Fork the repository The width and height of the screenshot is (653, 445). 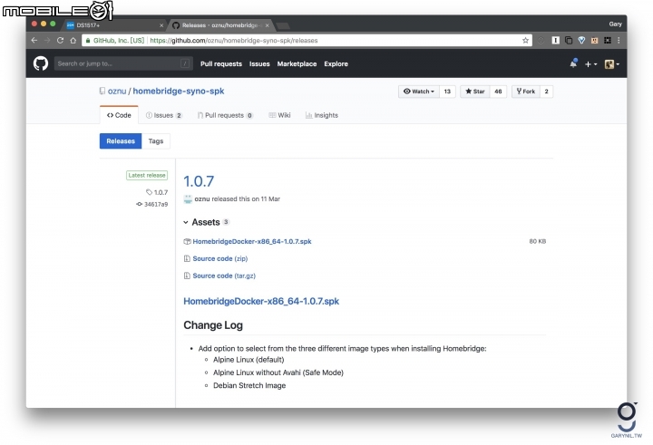(526, 92)
